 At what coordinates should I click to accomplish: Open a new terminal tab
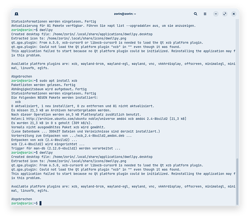point(16,14)
